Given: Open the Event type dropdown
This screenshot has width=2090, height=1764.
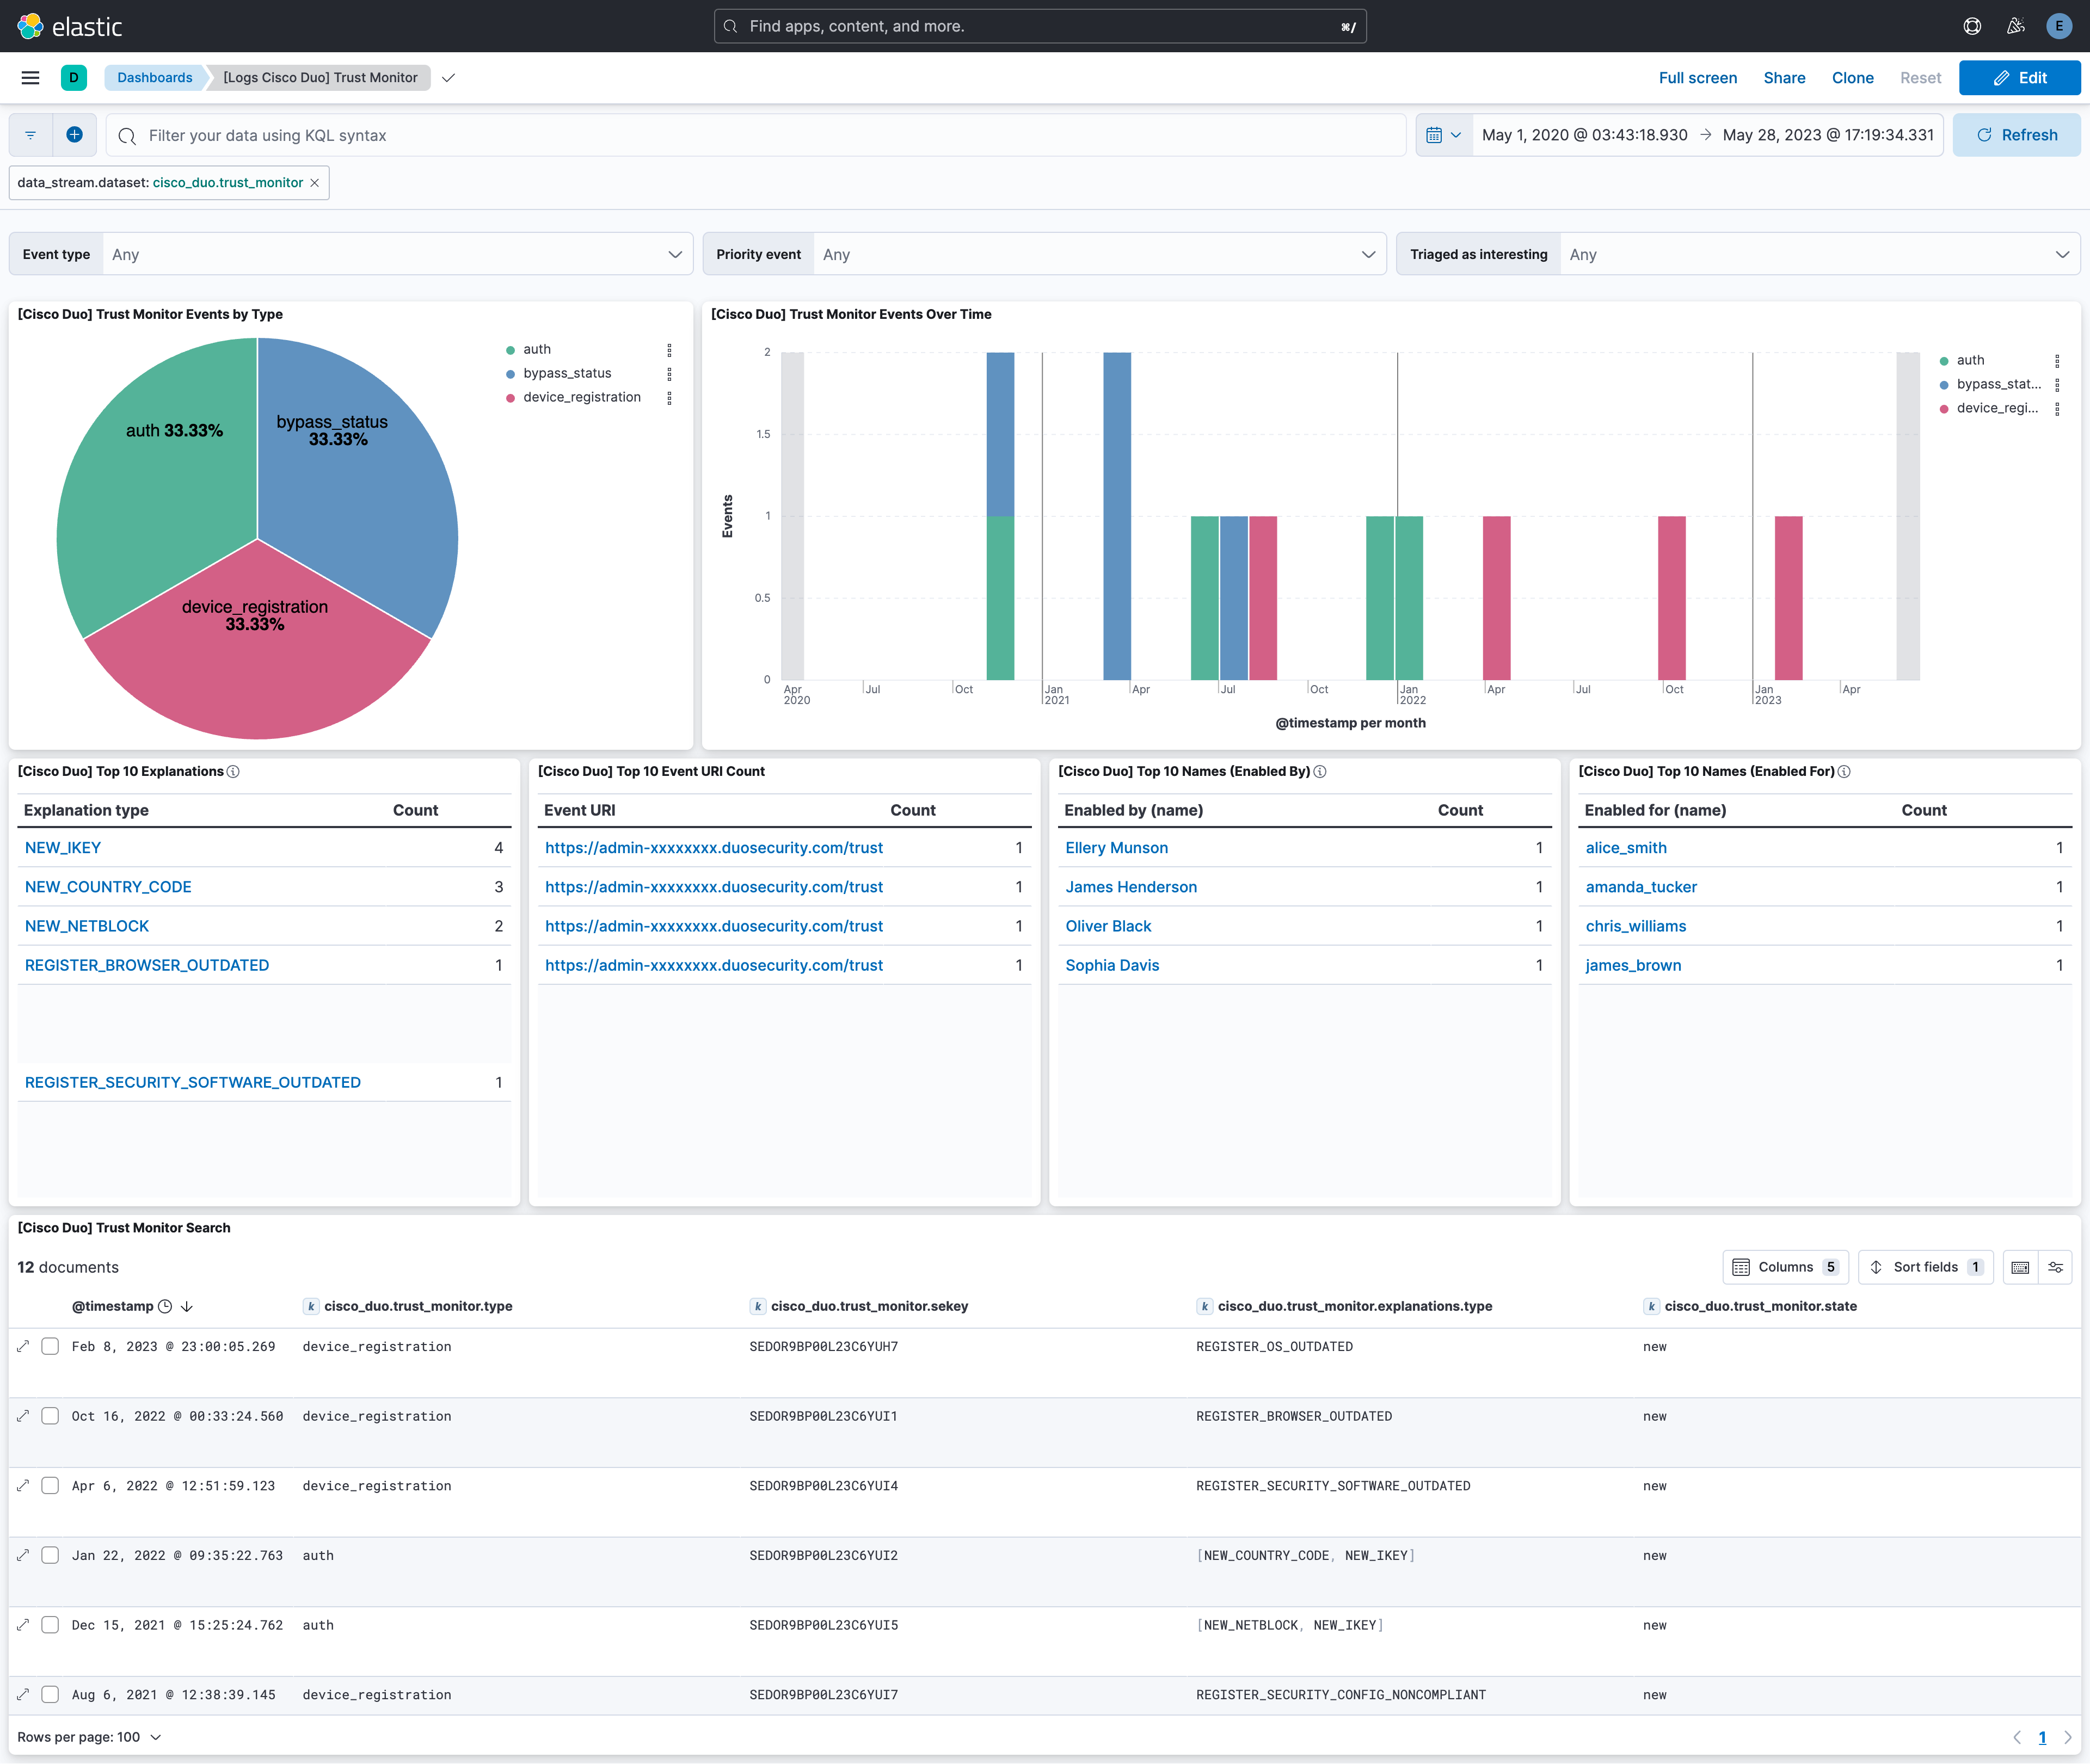Looking at the screenshot, I should (396, 254).
